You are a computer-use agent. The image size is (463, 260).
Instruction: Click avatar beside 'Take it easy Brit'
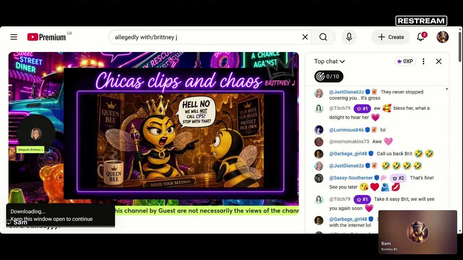click(319, 200)
